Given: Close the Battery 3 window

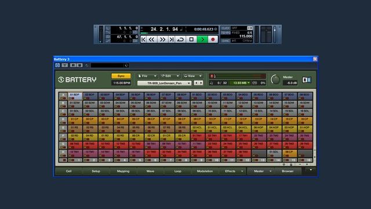Looking at the screenshot, I should pyautogui.click(x=315, y=59).
